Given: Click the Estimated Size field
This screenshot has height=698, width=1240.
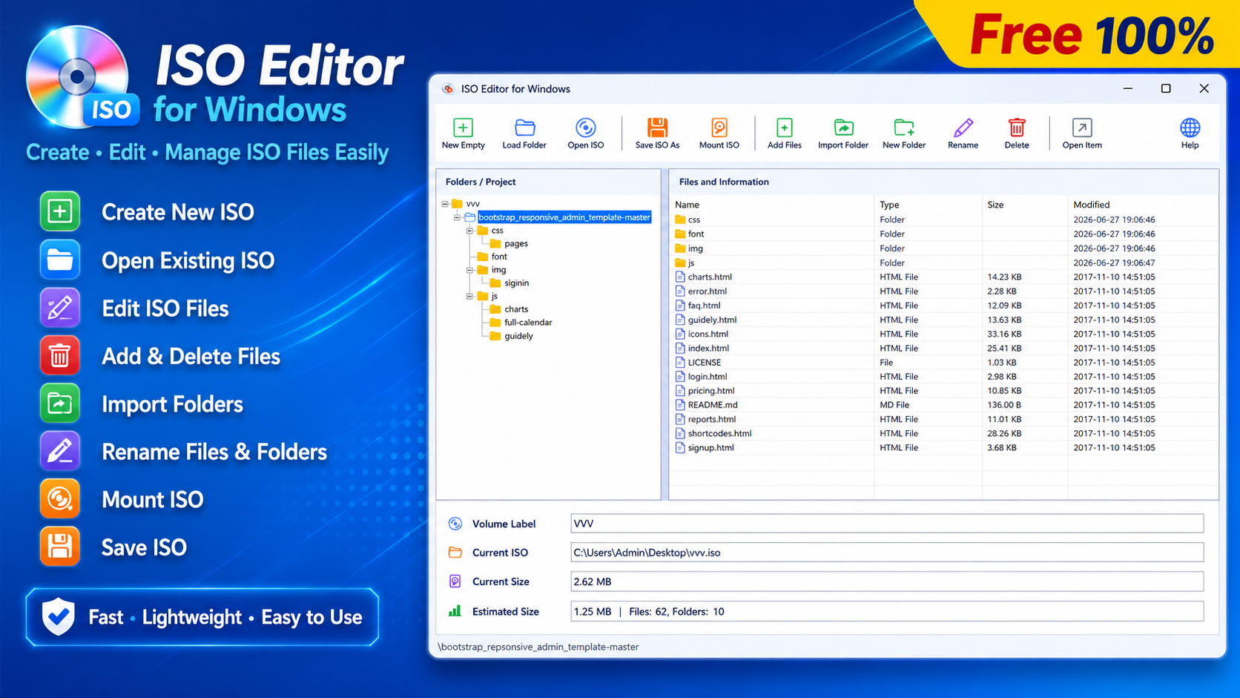Looking at the screenshot, I should 887,611.
